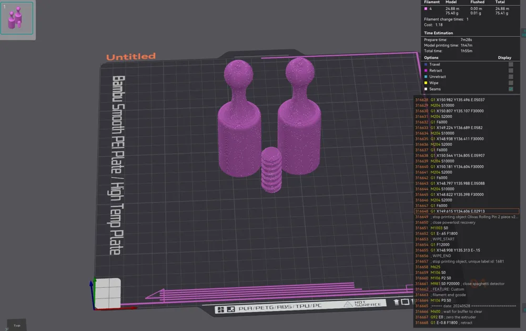The width and height of the screenshot is (526, 331).
Task: Click the Top view label
Action: [17, 325]
